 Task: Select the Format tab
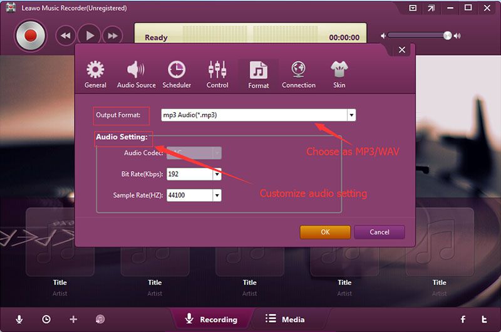coord(259,75)
